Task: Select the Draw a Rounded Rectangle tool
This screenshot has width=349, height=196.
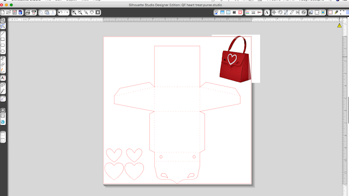Action: click(x=3, y=45)
